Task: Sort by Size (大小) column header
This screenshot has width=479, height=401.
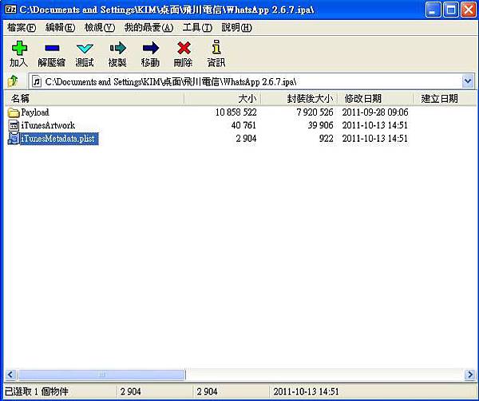Action: pyautogui.click(x=223, y=99)
